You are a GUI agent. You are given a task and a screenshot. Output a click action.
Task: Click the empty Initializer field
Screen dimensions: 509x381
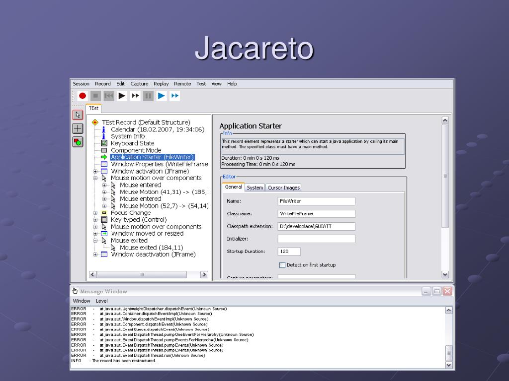pyautogui.click(x=317, y=239)
